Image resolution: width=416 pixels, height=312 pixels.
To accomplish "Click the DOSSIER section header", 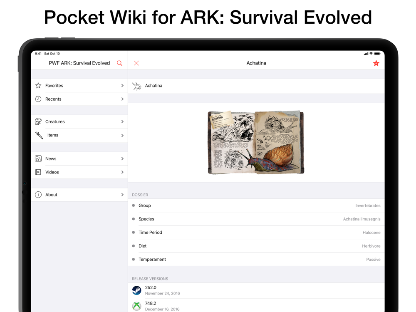I will click(x=140, y=195).
